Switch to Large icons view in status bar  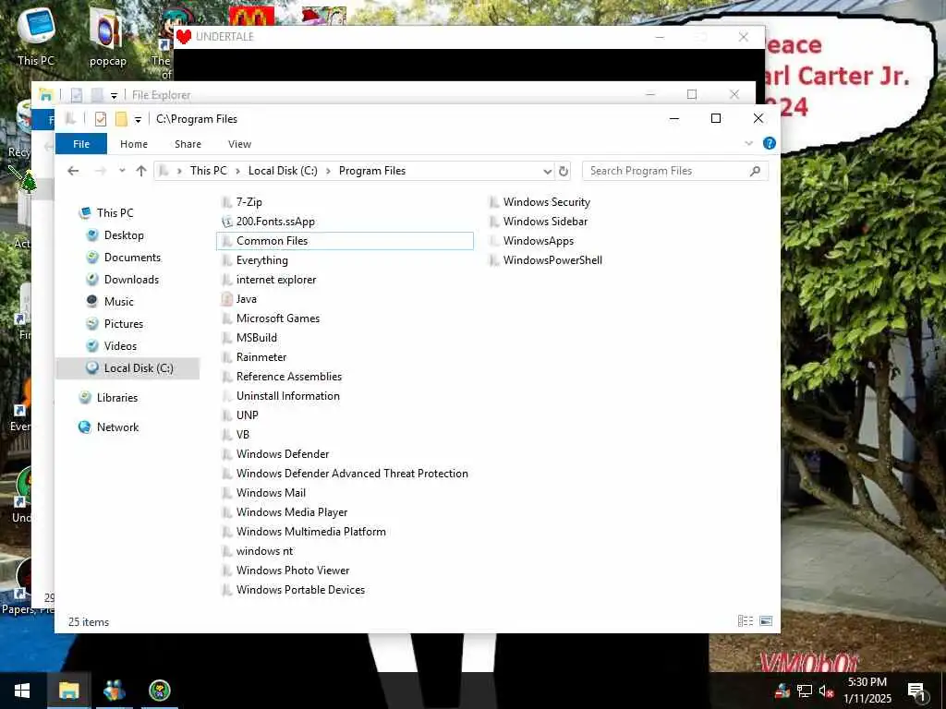point(766,621)
